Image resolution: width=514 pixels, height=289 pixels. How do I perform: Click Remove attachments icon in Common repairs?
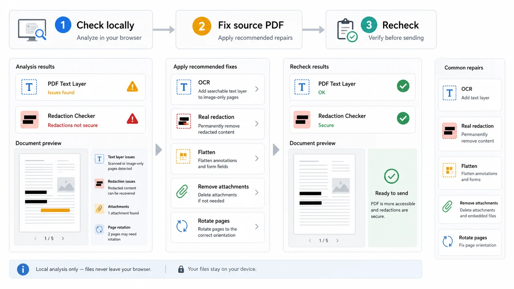pyautogui.click(x=447, y=207)
